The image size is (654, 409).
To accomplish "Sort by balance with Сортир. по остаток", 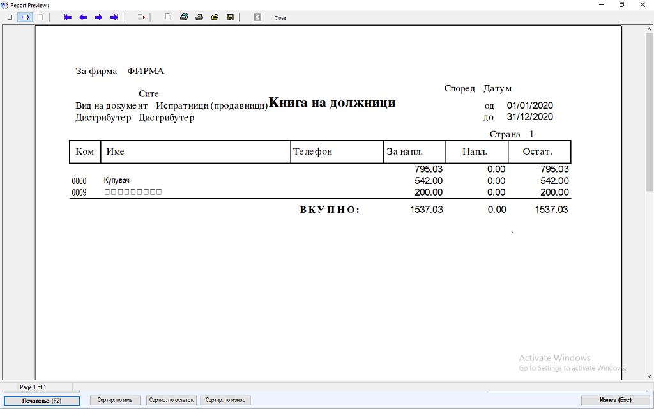I will click(171, 400).
